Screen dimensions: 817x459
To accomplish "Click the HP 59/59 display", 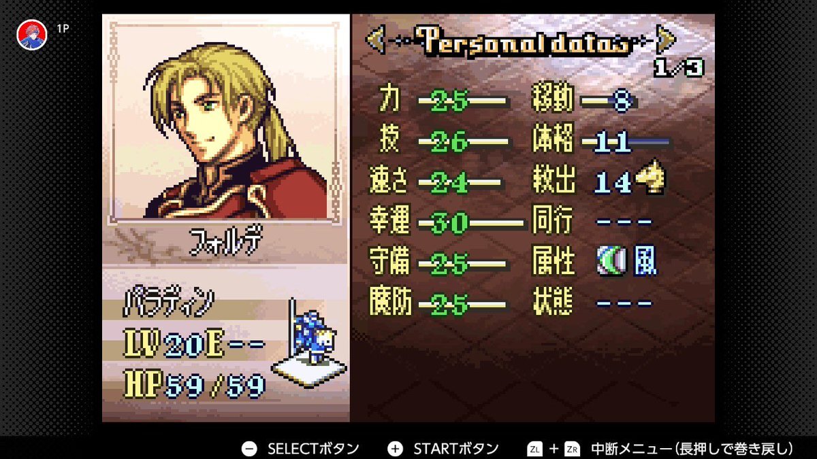I will pyautogui.click(x=195, y=386).
